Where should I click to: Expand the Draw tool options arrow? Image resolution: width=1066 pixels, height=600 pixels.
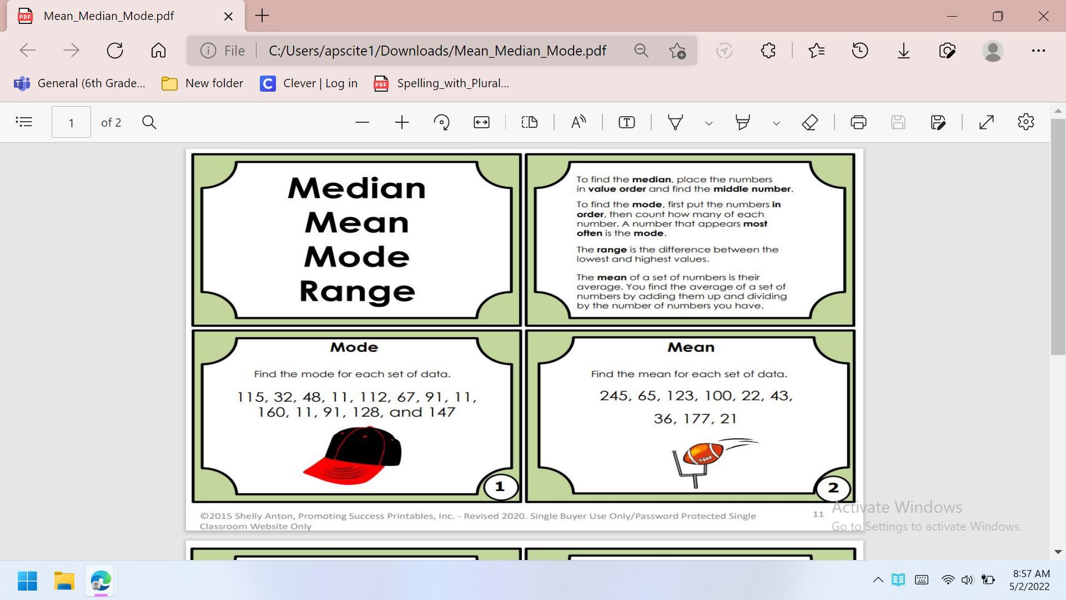click(x=708, y=123)
